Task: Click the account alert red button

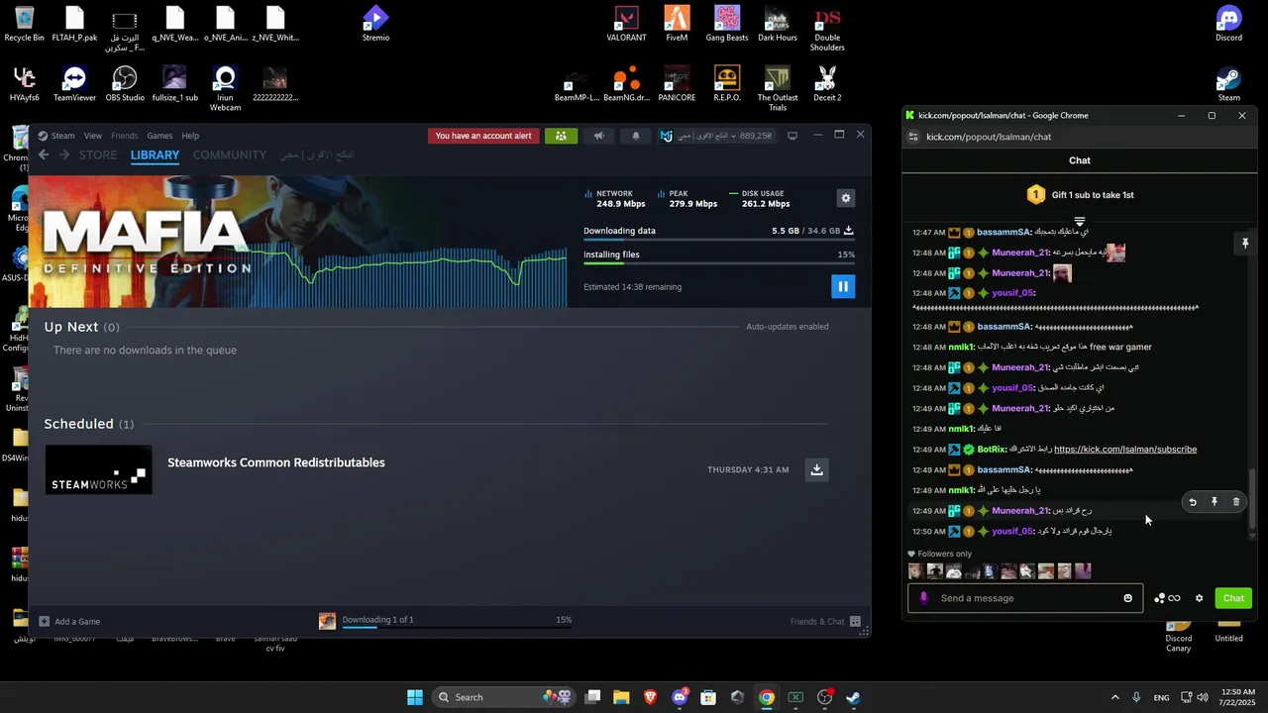Action: tap(483, 136)
